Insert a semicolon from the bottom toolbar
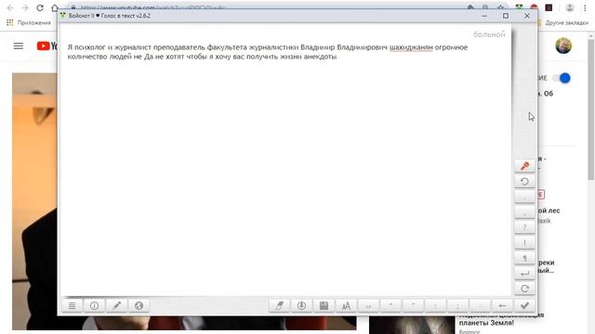Image resolution: width=595 pixels, height=334 pixels. [x=457, y=305]
